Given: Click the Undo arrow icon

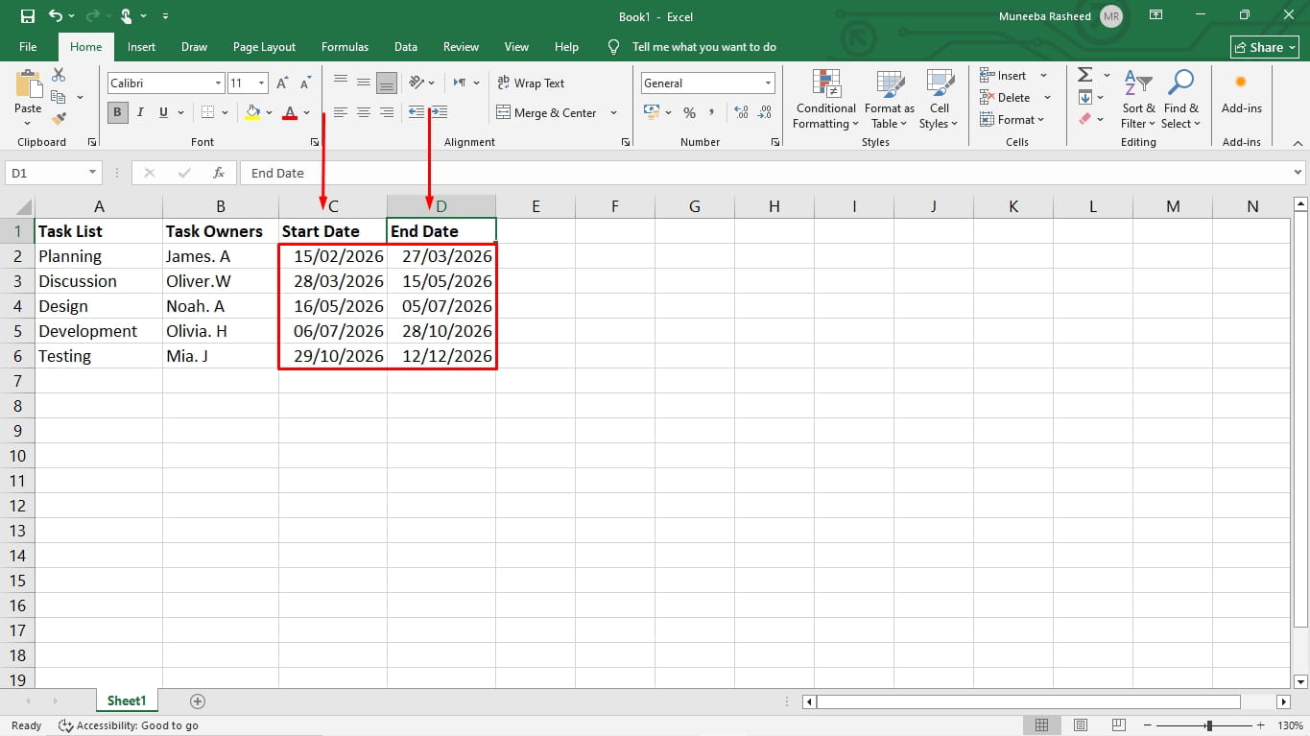Looking at the screenshot, I should (55, 16).
